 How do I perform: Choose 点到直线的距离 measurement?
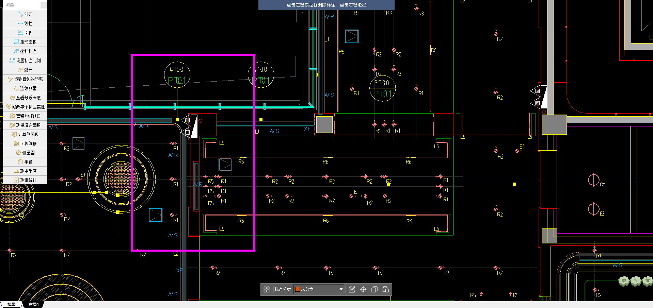[x=25, y=79]
